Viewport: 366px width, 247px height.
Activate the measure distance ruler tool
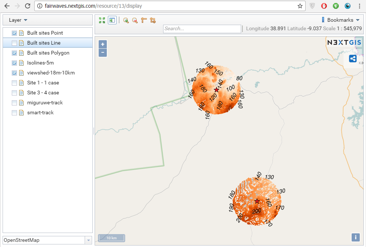[144, 21]
